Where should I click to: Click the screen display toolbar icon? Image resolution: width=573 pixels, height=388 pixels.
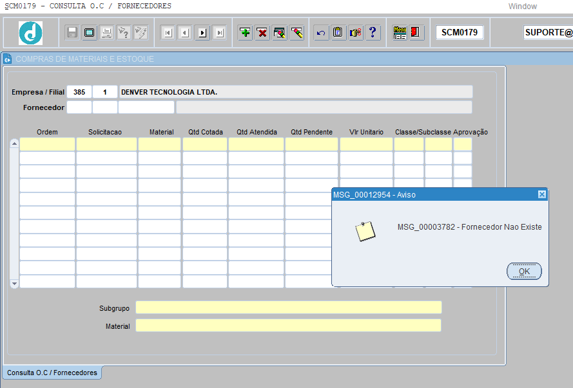tap(89, 32)
